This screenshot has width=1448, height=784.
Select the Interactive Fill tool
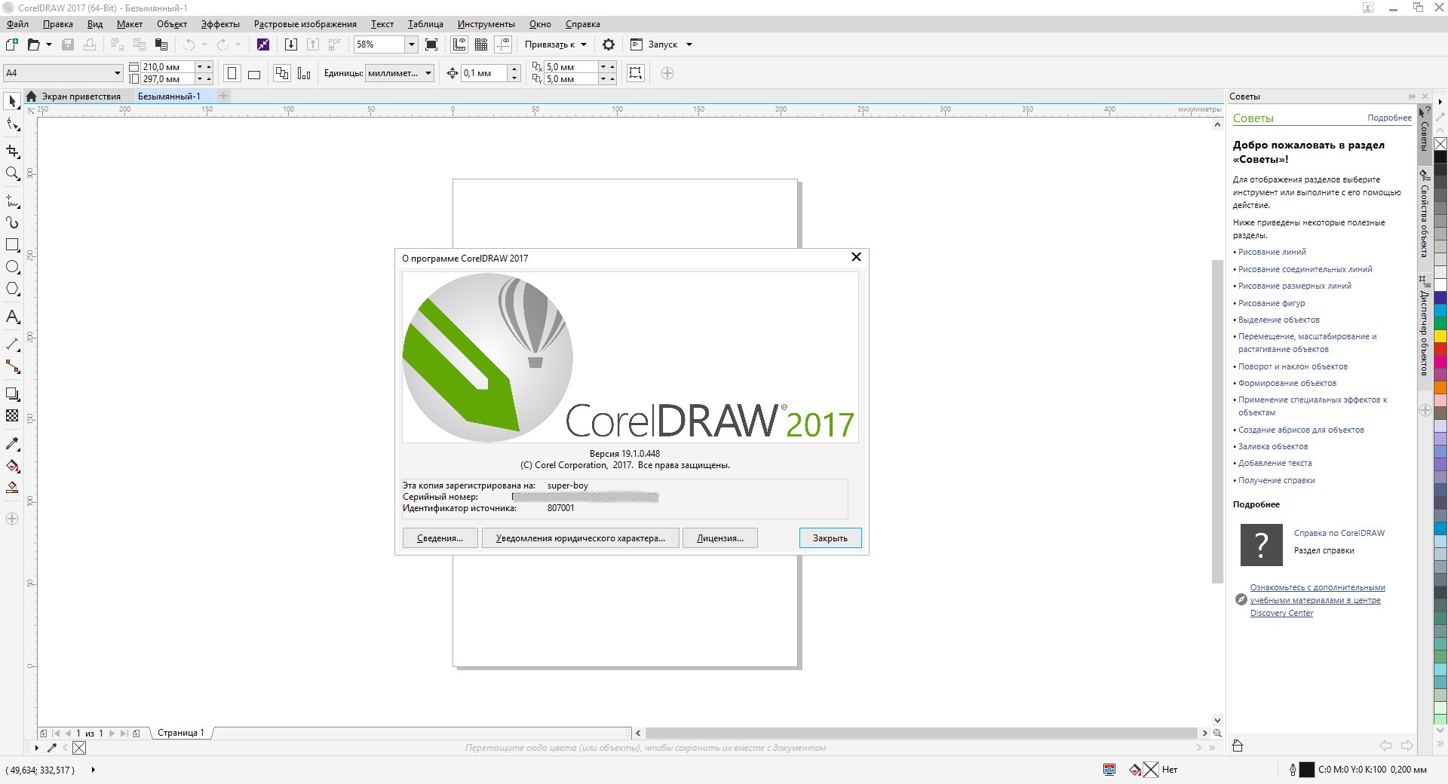[12, 466]
